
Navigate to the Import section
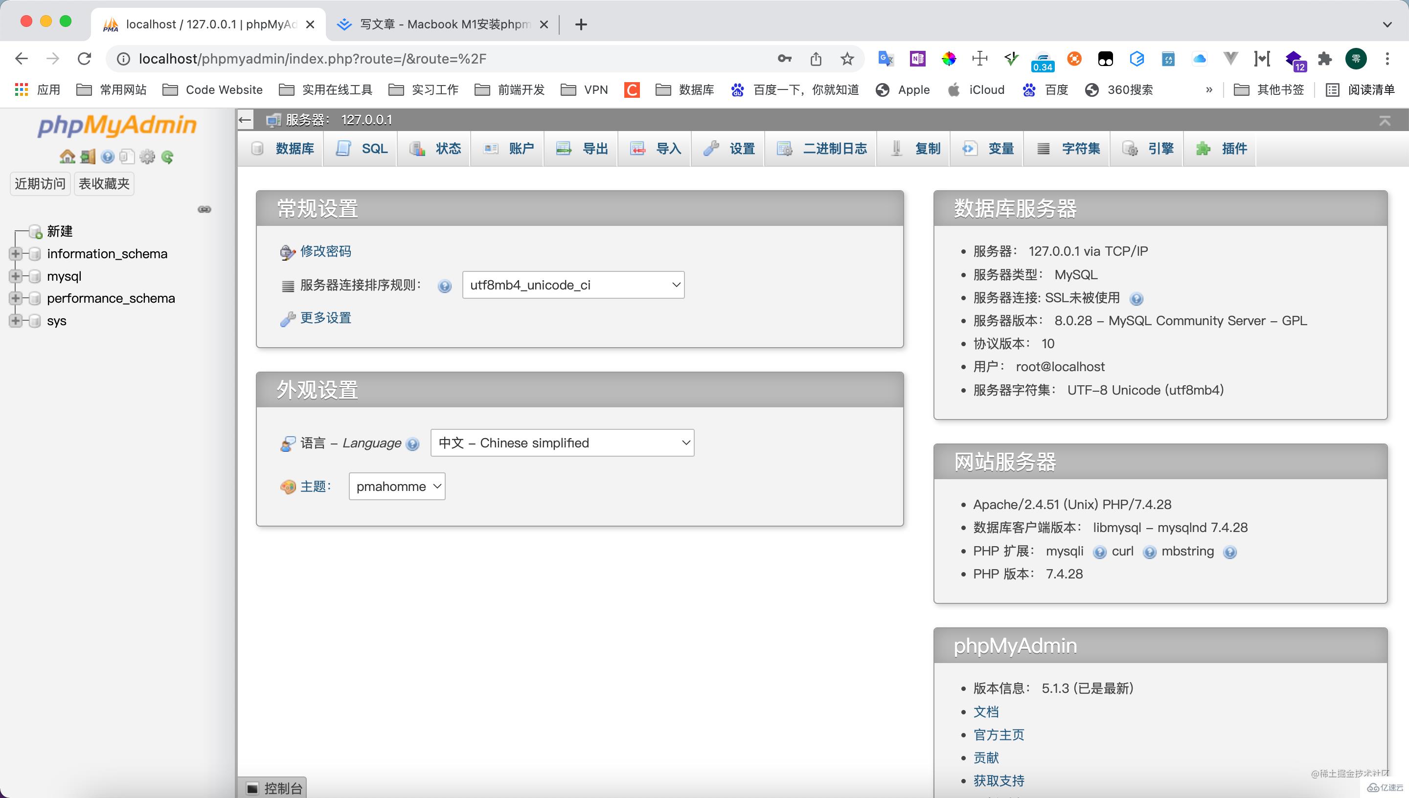(657, 148)
